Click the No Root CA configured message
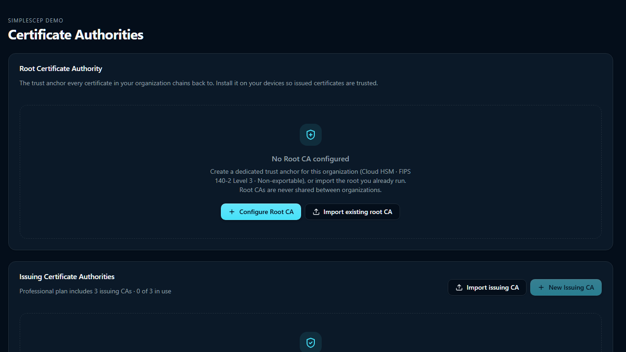The height and width of the screenshot is (352, 626). [310, 159]
